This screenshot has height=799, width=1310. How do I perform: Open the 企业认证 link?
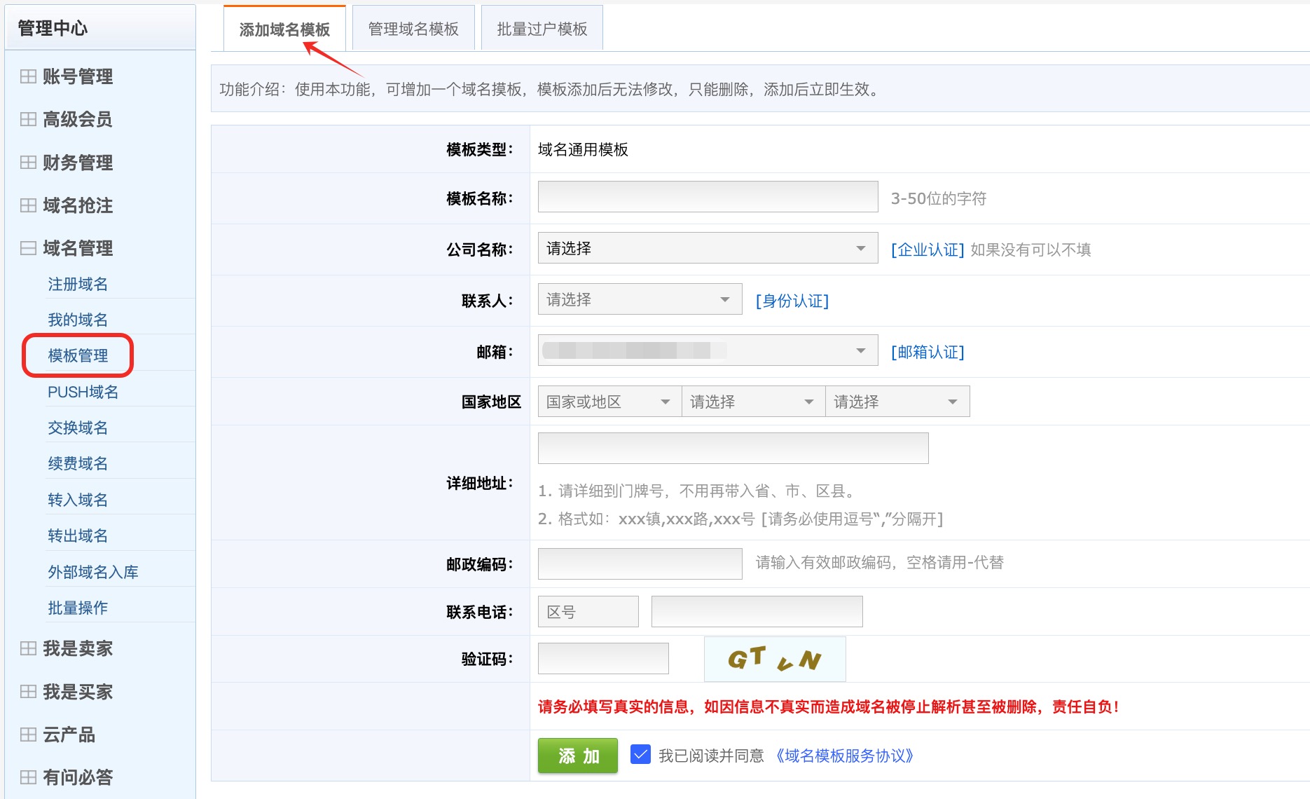(927, 250)
